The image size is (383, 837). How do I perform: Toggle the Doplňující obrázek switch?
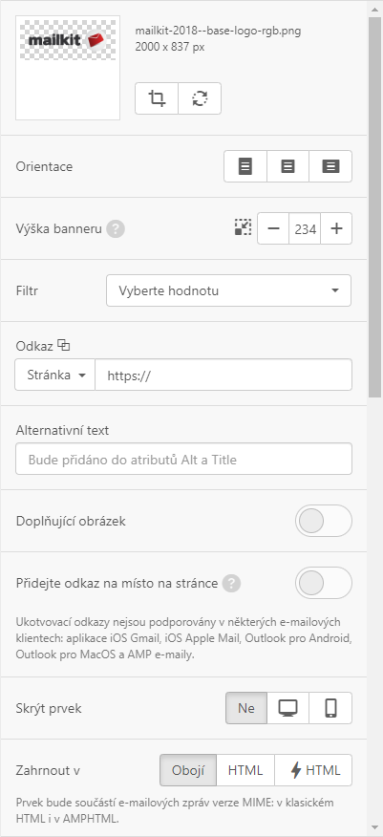pos(323,521)
